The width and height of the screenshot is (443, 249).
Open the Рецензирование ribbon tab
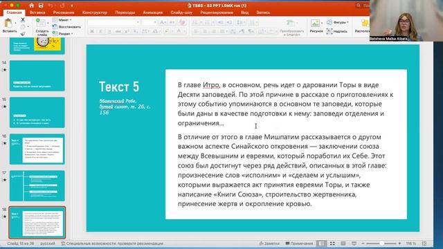217,12
